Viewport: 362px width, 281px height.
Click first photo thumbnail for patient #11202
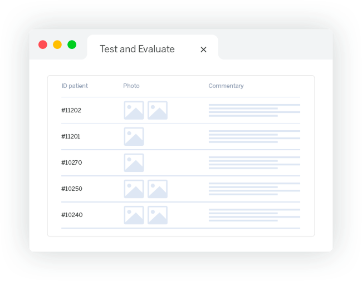(134, 110)
